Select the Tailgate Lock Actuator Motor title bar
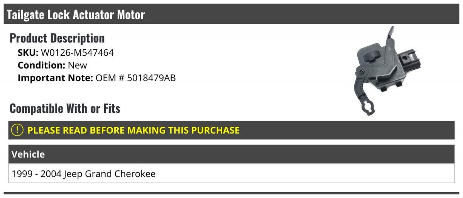This screenshot has height=198, width=463. coord(231,15)
